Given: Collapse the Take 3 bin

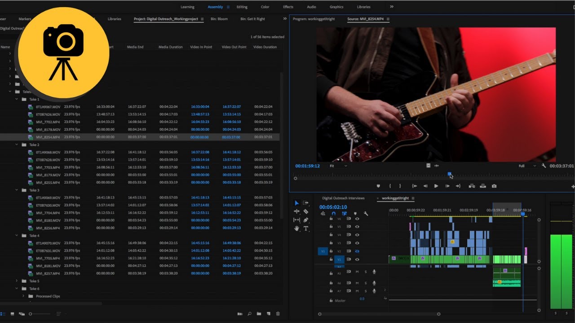Looking at the screenshot, I should click(x=17, y=190).
